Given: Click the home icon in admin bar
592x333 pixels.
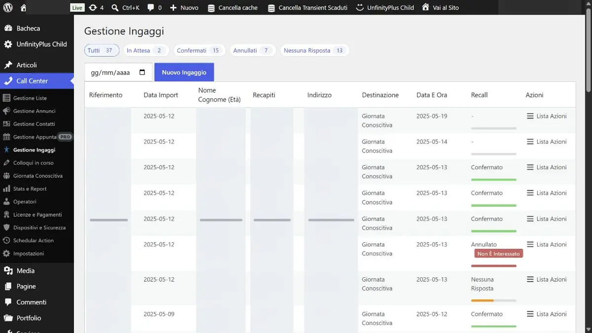Looking at the screenshot, I should click(x=23, y=7).
